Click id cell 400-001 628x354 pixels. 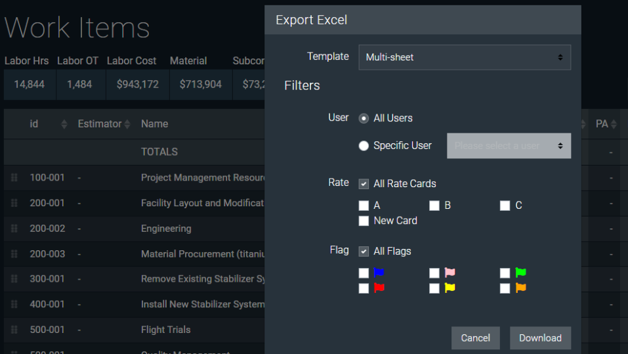pos(47,304)
